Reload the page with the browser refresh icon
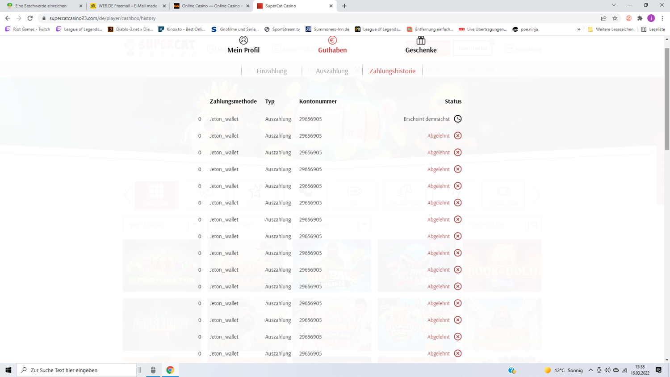The width and height of the screenshot is (670, 377). click(30, 18)
